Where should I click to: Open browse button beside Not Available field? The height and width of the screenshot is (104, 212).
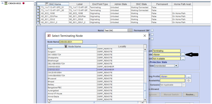click(x=183, y=59)
